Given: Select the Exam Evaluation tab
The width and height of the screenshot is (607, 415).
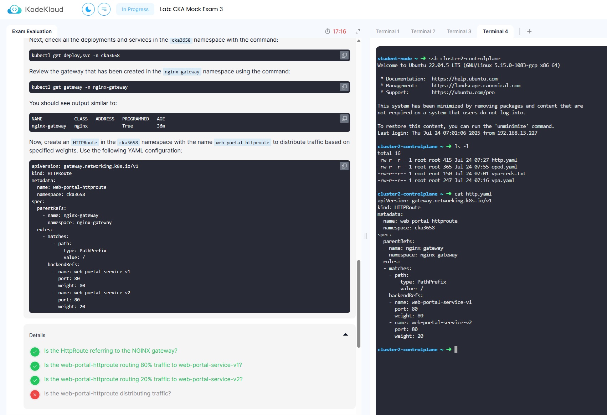Looking at the screenshot, I should click(32, 31).
